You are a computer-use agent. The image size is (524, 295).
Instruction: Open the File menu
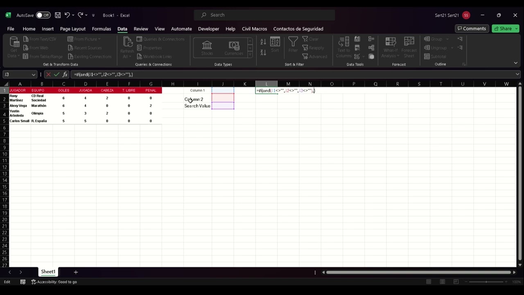[11, 29]
